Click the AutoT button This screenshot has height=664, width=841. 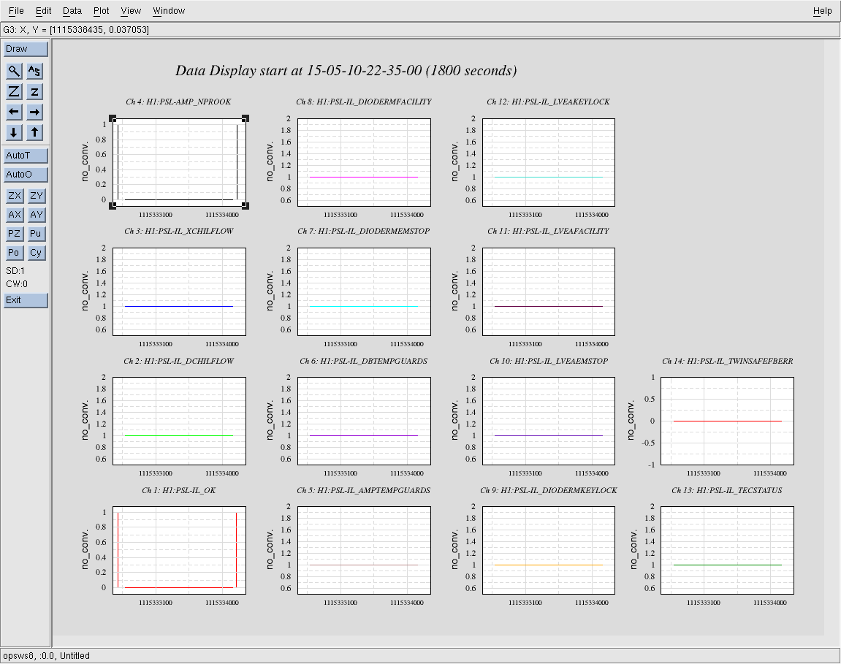(26, 156)
